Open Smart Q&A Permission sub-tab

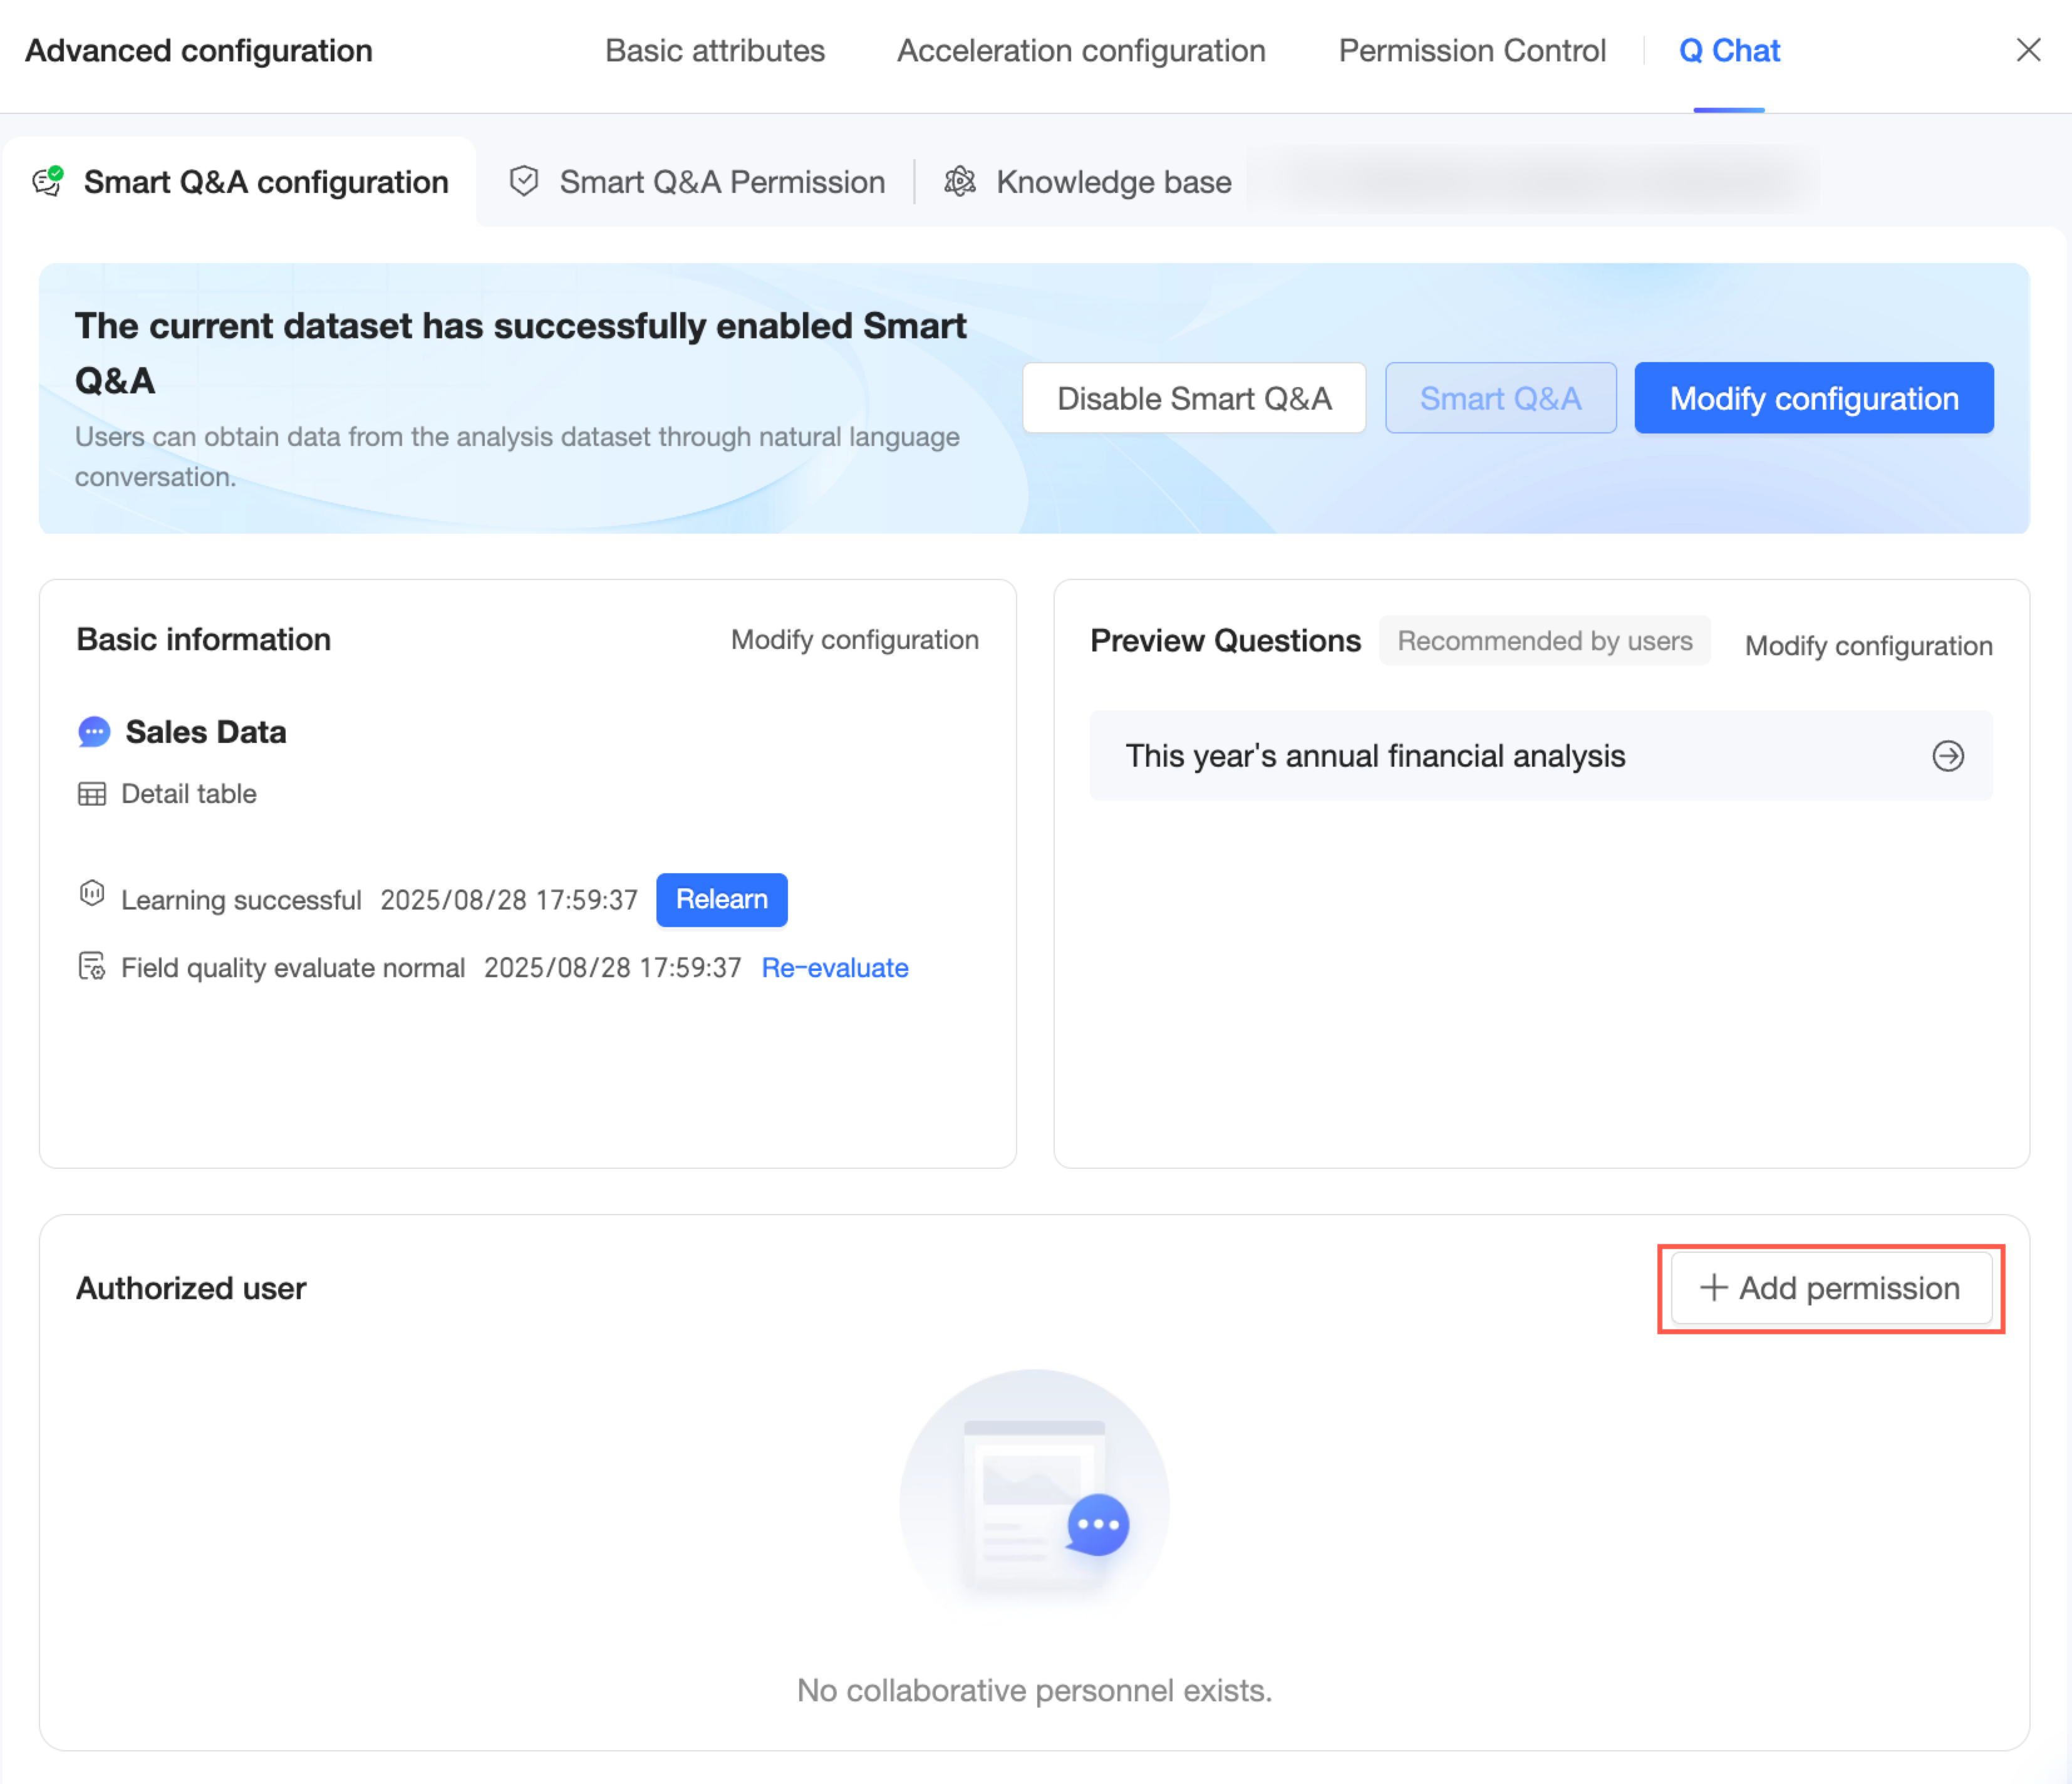click(x=721, y=182)
